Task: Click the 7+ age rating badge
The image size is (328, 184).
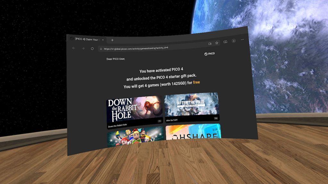Action: click(x=160, y=121)
